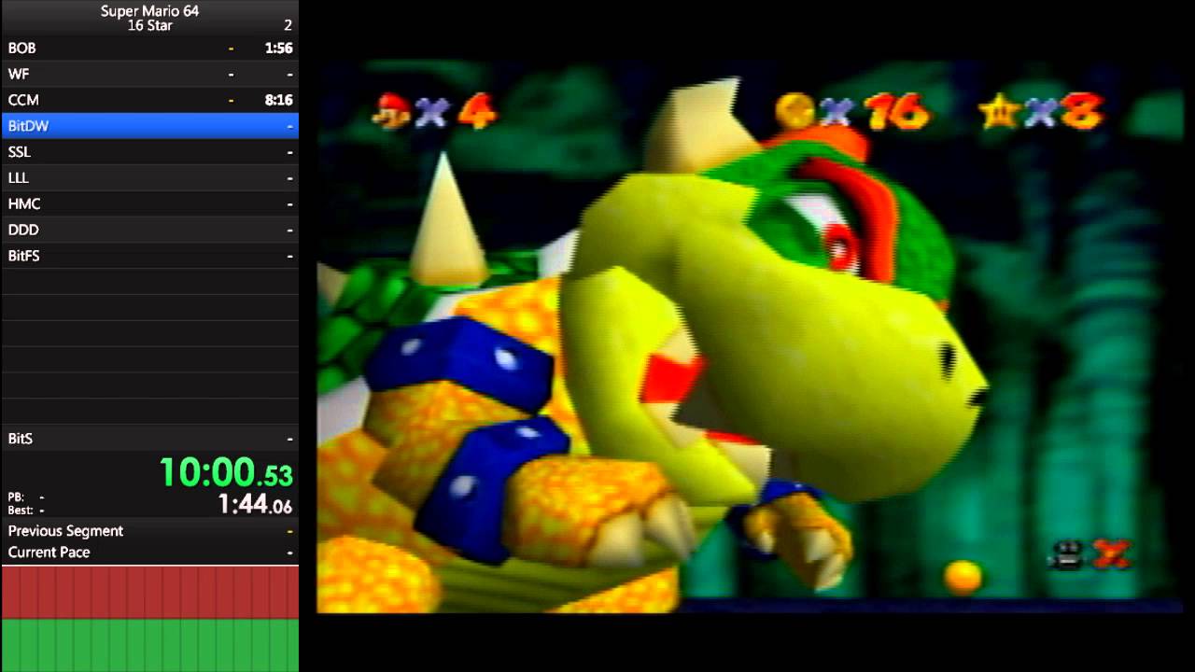Screen dimensions: 1195x672
Task: Select the highlighted BitDW split
Action: point(149,126)
